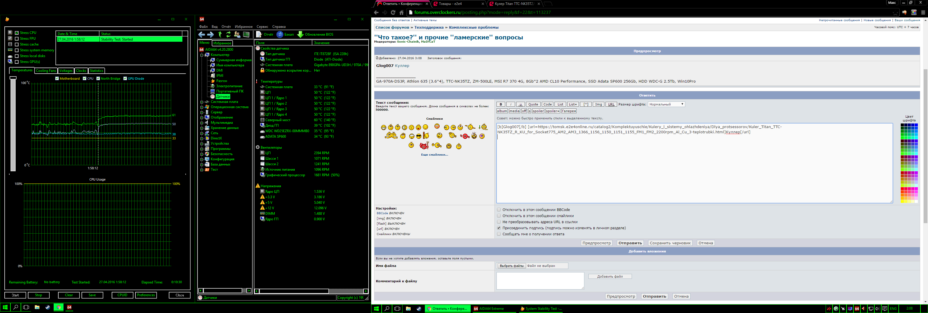Image resolution: width=928 pixels, height=313 pixels.
Task: Collapse the Компьютер tree node
Action: pyautogui.click(x=202, y=55)
